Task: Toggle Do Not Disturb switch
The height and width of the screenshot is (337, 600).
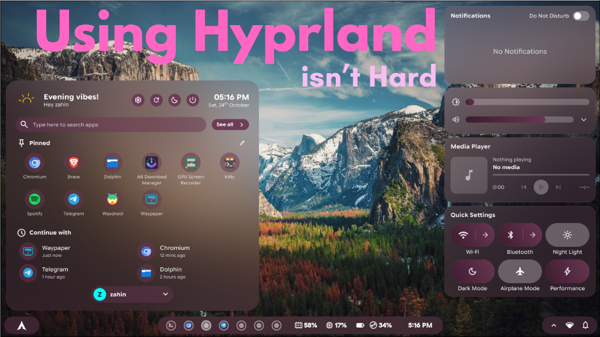Action: click(x=581, y=16)
